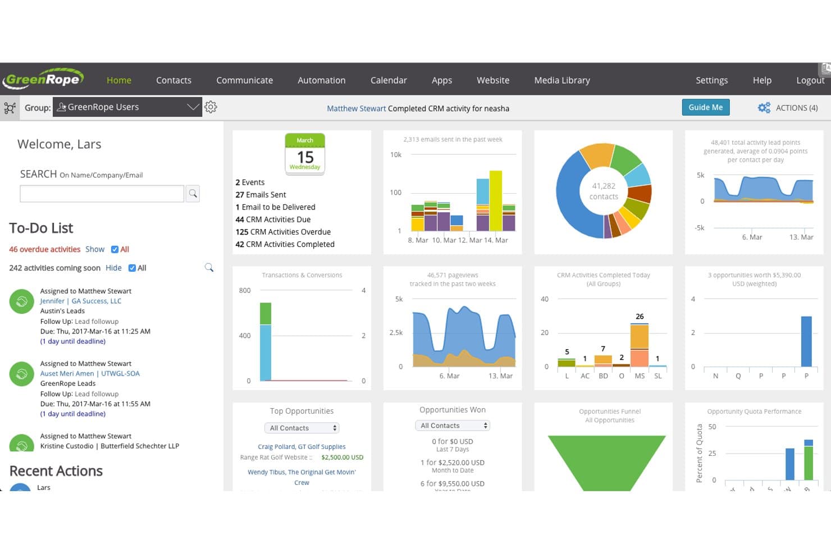Open Top Opportunities All Contacts dropdown
The height and width of the screenshot is (554, 831).
pyautogui.click(x=303, y=428)
